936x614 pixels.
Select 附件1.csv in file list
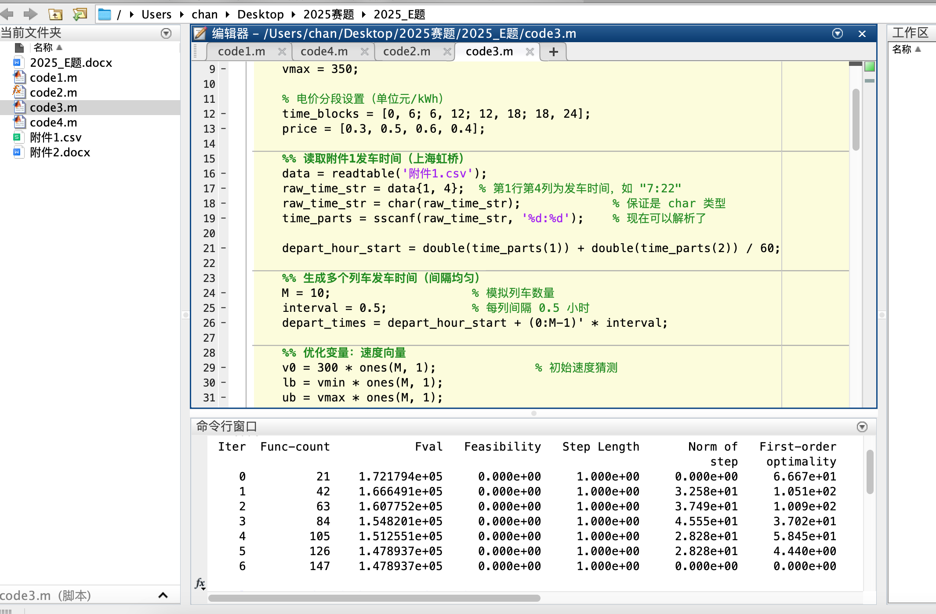pos(55,137)
